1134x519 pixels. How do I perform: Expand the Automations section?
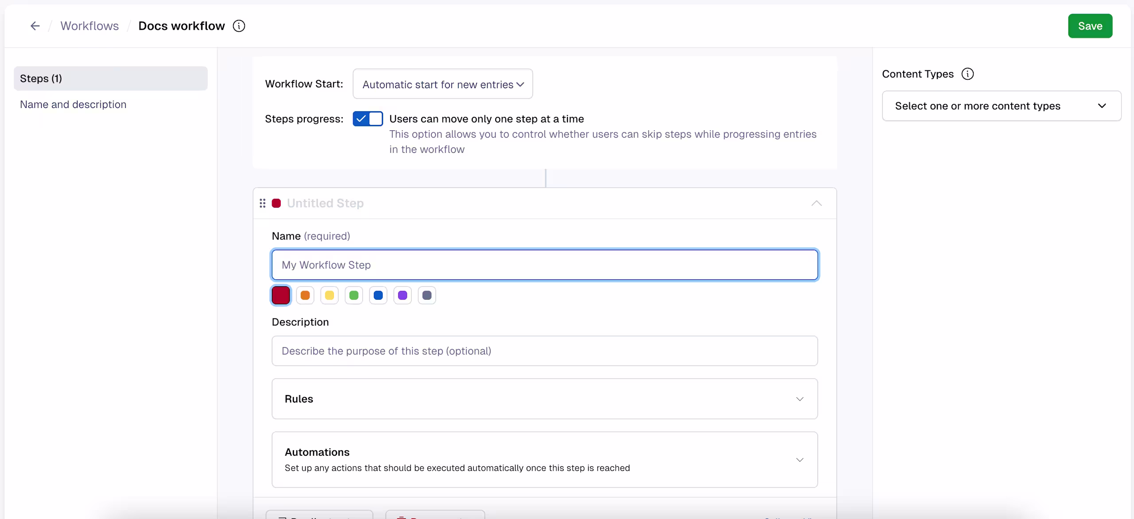coord(544,460)
